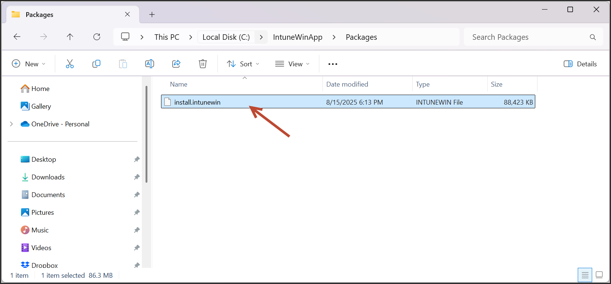Image resolution: width=611 pixels, height=284 pixels.
Task: Navigate back using the back arrow
Action: tap(17, 37)
